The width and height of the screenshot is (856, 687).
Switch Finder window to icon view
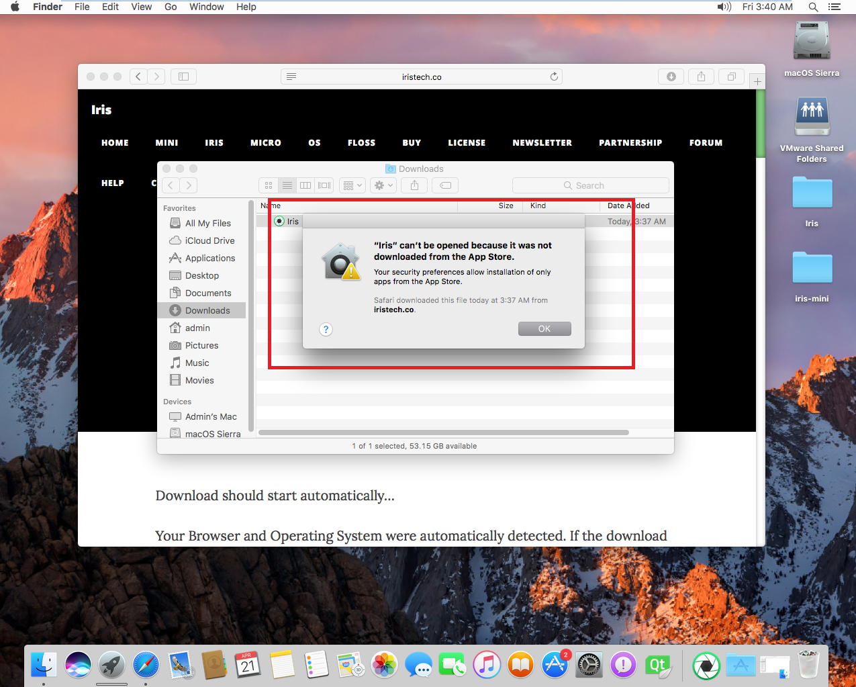pyautogui.click(x=269, y=185)
